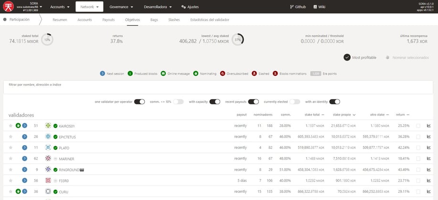Open stats chart for MARINER
Viewport: 438px width, 200px height.
[429, 158]
